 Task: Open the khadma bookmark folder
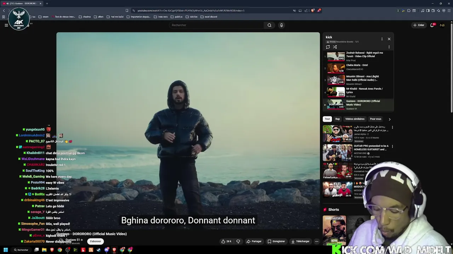(x=85, y=17)
